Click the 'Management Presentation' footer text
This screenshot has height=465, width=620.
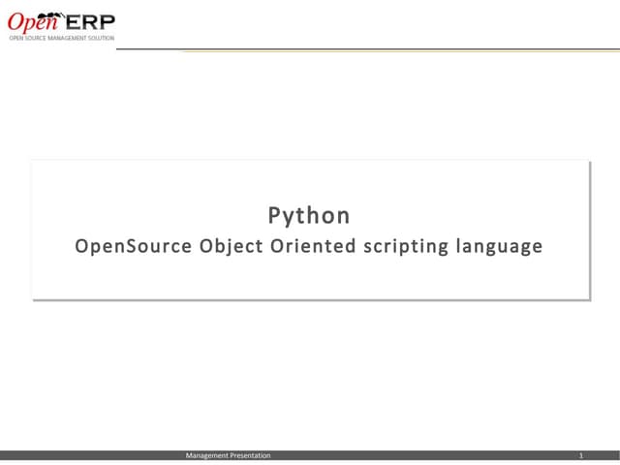point(229,455)
